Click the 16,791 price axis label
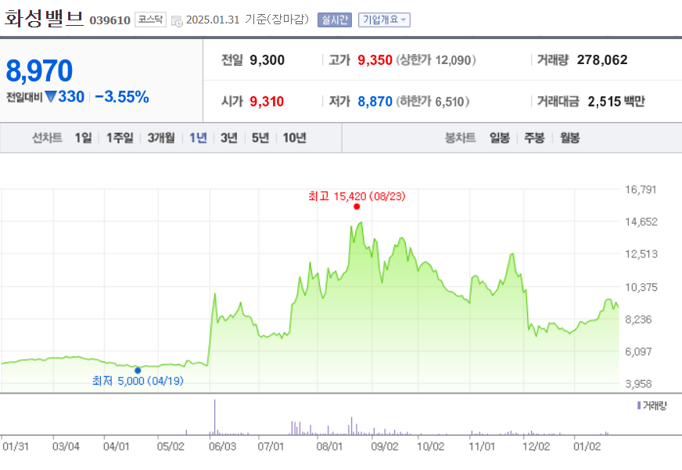This screenshot has height=470, width=682. 641,189
